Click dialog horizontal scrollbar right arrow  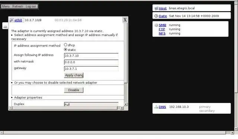122,108
